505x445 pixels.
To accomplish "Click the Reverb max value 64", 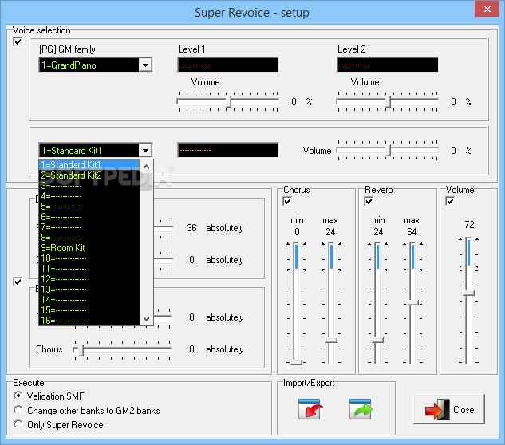I will [x=412, y=232].
